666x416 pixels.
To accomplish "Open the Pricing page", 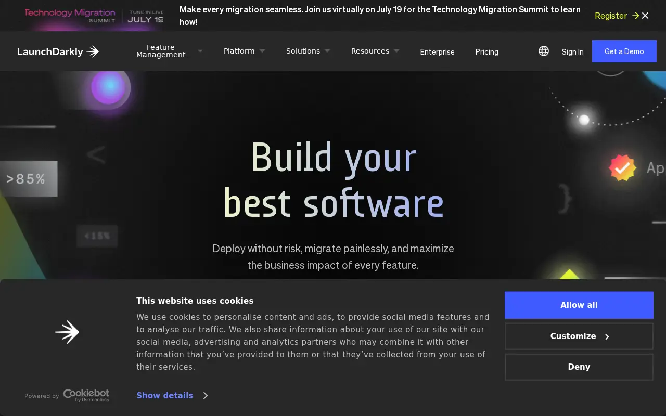I will 486,52.
